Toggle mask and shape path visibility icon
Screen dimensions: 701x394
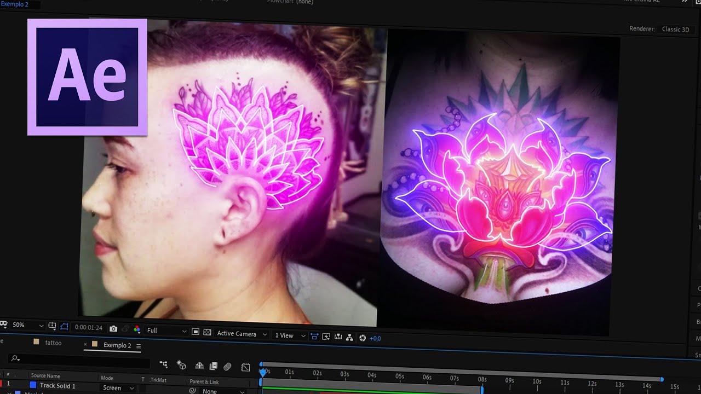(64, 326)
